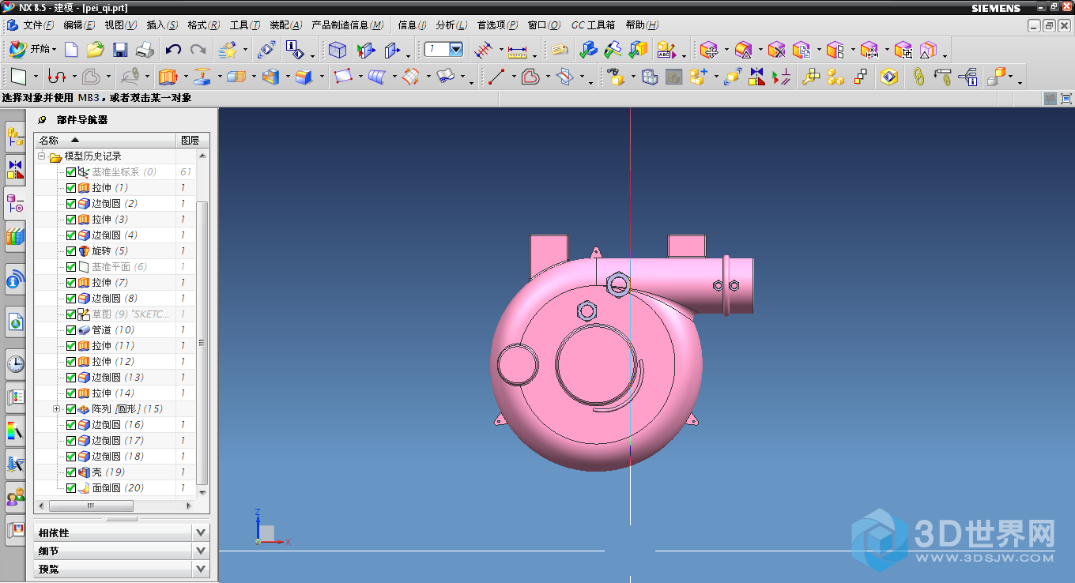Click the Move Component icon
The height and width of the screenshot is (583, 1075).
[x=733, y=77]
